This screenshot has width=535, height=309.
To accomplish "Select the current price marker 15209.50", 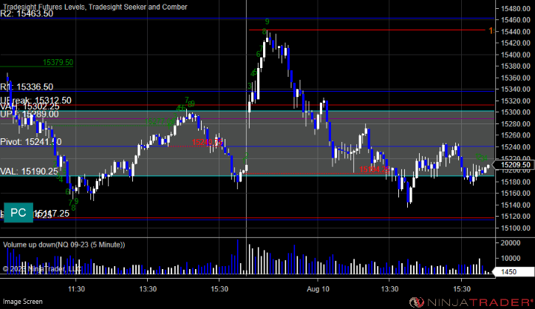I will click(515, 165).
